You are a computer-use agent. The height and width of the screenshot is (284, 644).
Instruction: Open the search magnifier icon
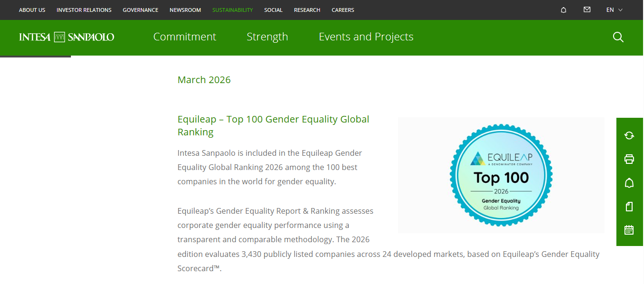pos(618,37)
